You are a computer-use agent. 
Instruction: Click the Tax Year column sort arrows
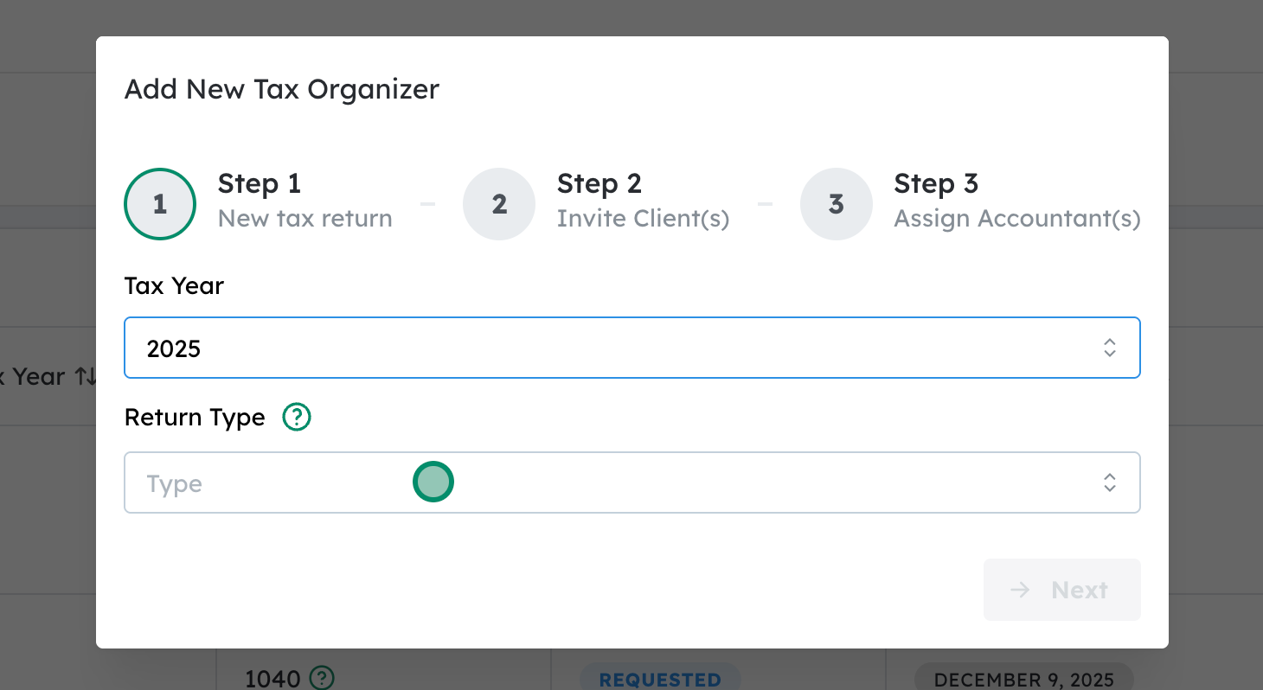point(84,377)
